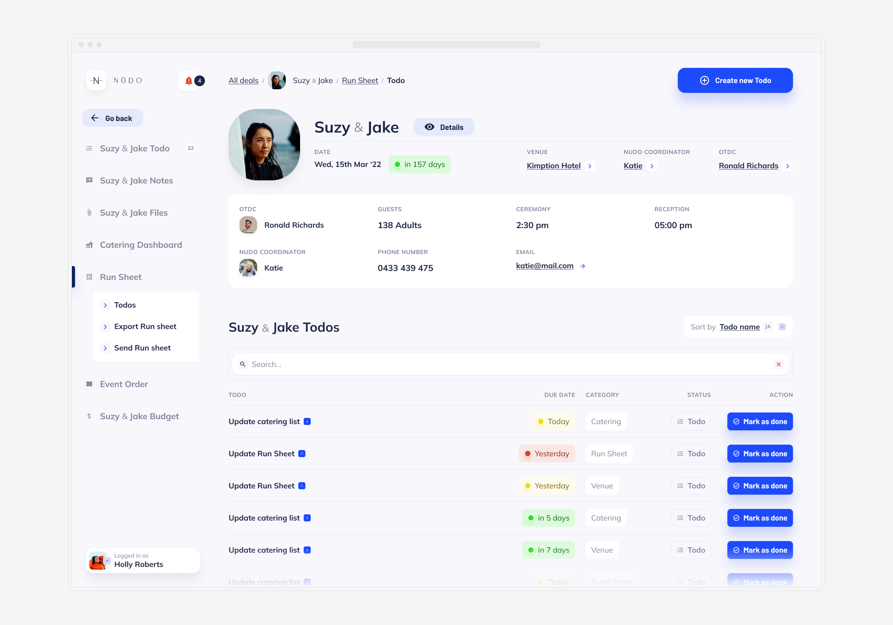Click the yellow Today due date badge

(554, 421)
